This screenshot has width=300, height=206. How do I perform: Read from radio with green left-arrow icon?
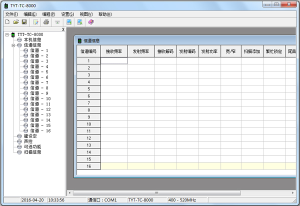pos(68,22)
